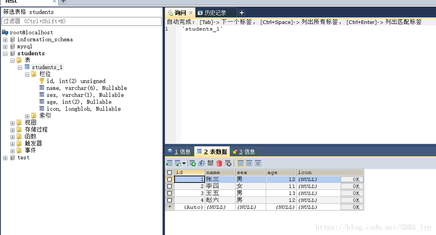Click the column icon beside name varchar(6)

point(42,88)
